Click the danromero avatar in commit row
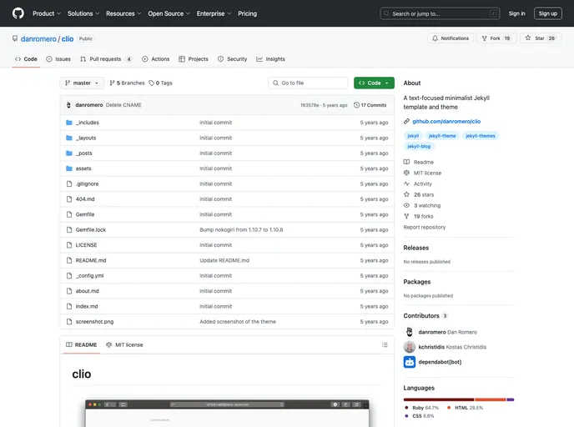The image size is (574, 427). click(x=68, y=105)
